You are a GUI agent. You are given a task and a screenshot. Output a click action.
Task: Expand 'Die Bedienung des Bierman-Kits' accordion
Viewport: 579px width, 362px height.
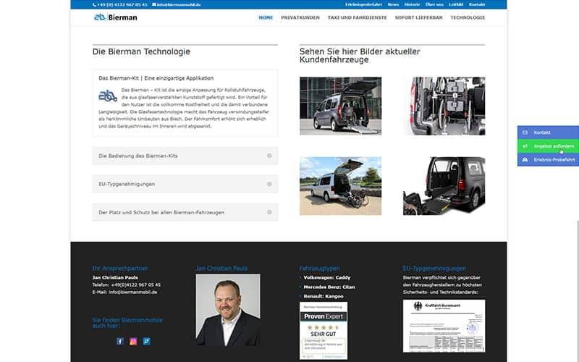tap(185, 156)
